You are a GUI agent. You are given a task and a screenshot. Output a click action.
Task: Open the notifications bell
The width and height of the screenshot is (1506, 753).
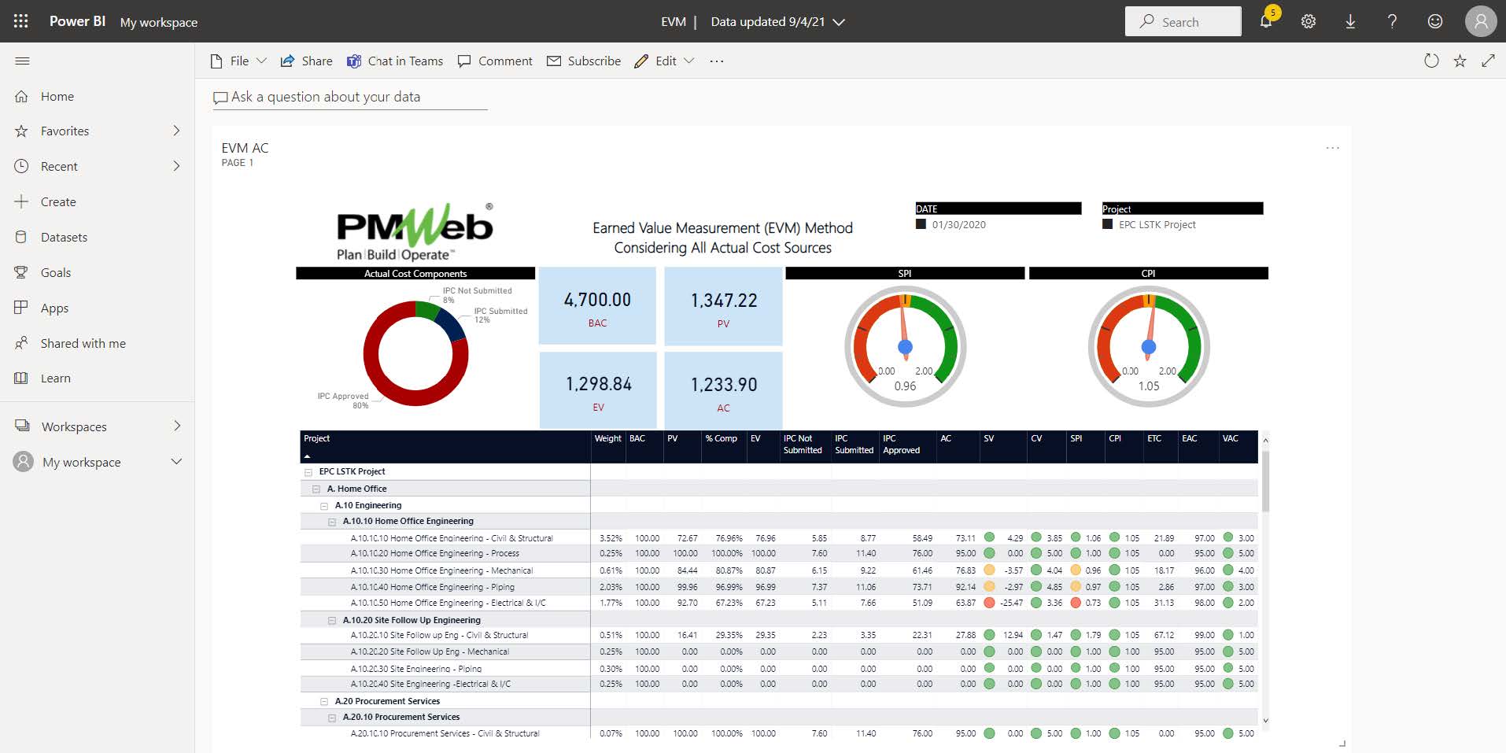[1266, 21]
